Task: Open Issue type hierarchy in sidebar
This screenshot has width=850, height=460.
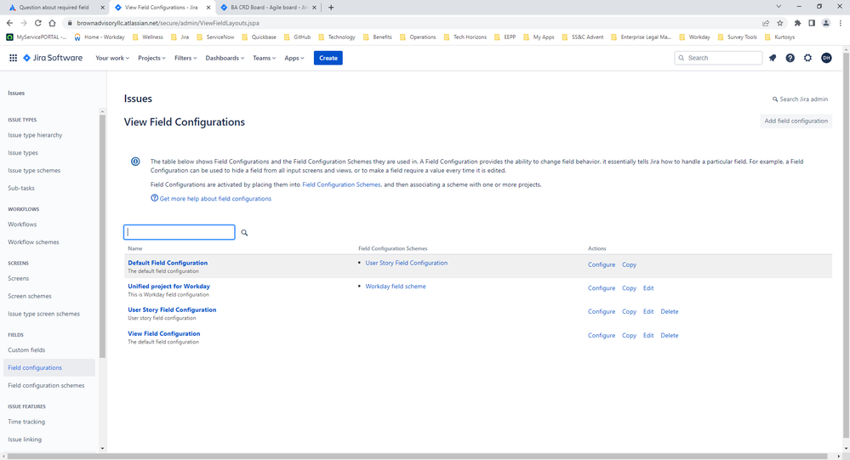Action: point(35,135)
